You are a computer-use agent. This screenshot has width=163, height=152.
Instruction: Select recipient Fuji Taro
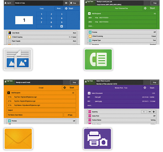pyautogui.click(x=41, y=97)
